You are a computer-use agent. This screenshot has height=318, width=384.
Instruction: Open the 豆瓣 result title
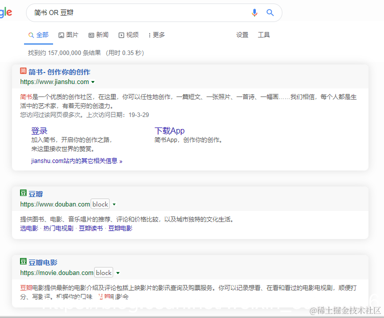click(x=36, y=194)
